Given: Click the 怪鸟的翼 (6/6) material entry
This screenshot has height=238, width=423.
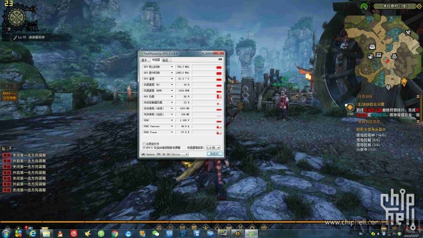Looking at the screenshot, I should point(368,140).
